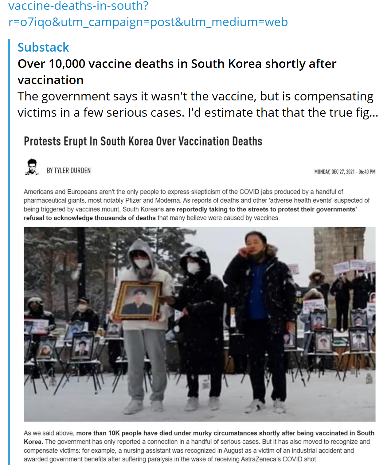Click the preview description about government compensating victims
Screen dimensions: 387x472
pos(198,104)
